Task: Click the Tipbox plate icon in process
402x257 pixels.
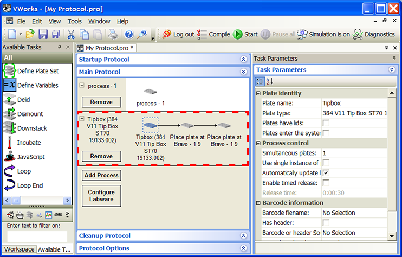Action: (x=151, y=125)
